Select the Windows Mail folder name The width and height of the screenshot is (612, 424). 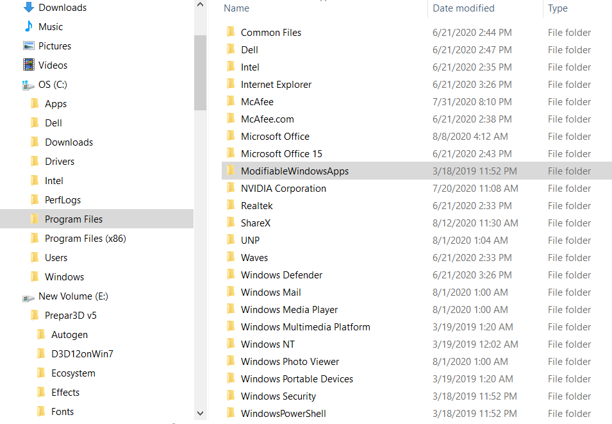271,293
